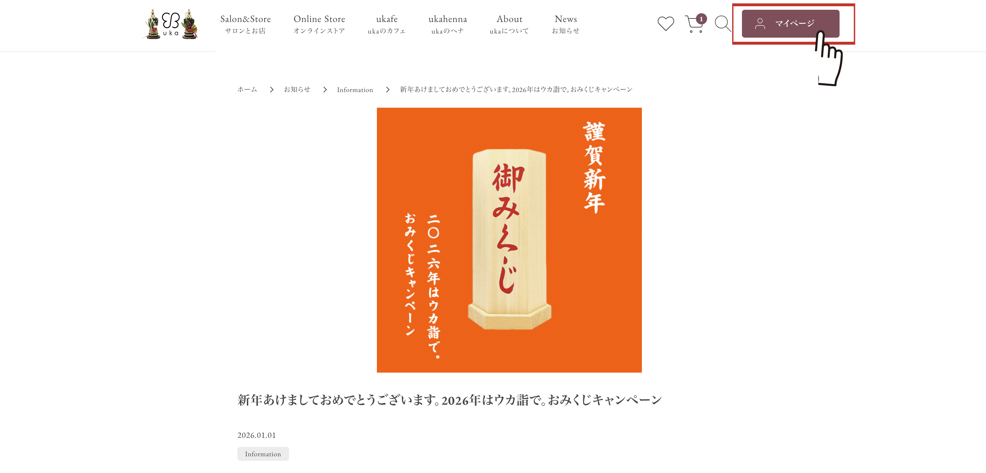
Task: Click chevron after Information breadcrumb
Action: [x=387, y=90]
